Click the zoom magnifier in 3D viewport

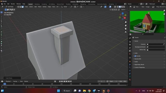[126, 22]
